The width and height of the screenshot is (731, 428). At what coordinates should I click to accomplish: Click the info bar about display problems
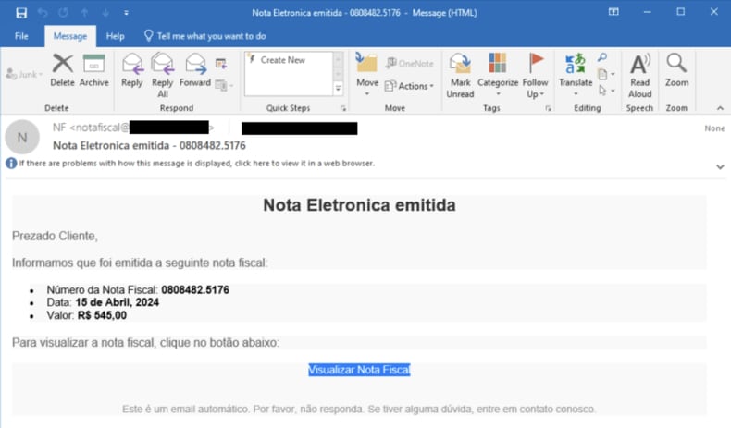pyautogui.click(x=191, y=164)
